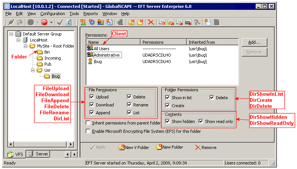The width and height of the screenshot is (297, 169).
Task: Open the View menu
Action: pos(31,14)
